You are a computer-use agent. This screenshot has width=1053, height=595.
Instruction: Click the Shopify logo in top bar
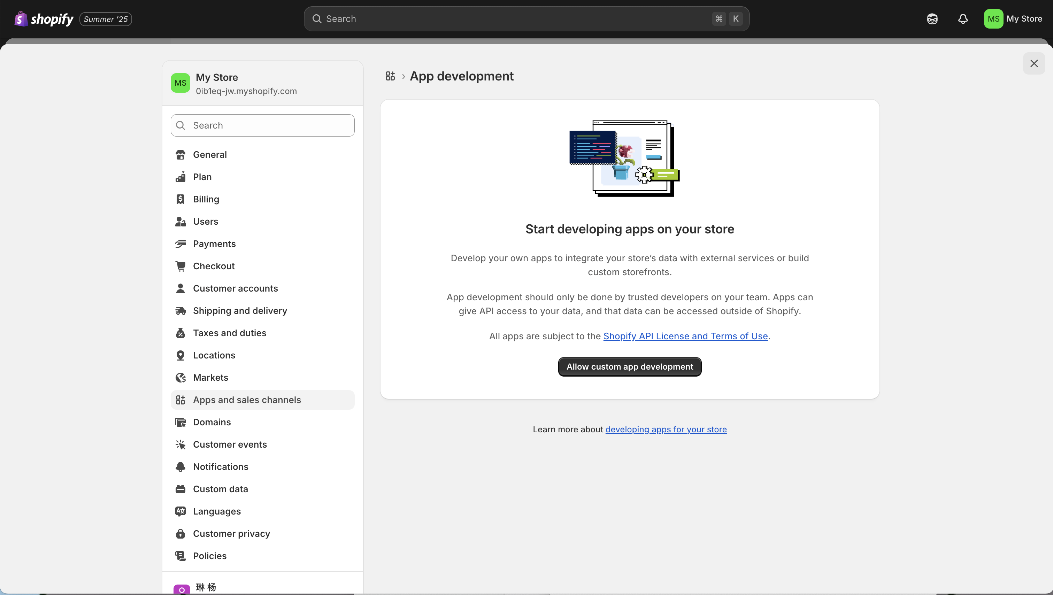click(x=44, y=19)
